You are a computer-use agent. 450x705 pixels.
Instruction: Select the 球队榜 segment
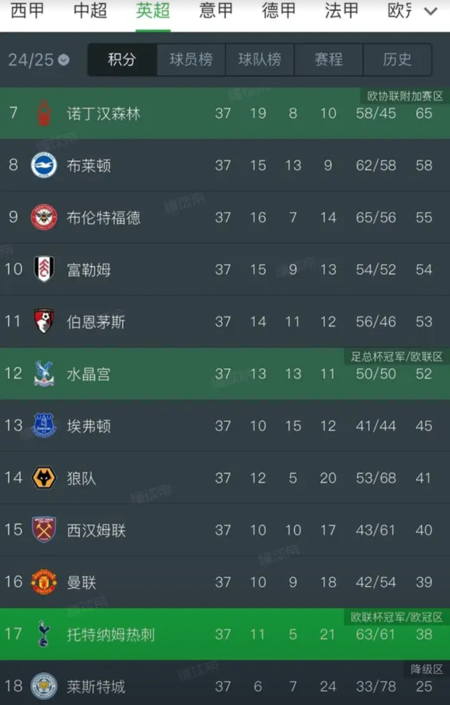[x=260, y=60]
